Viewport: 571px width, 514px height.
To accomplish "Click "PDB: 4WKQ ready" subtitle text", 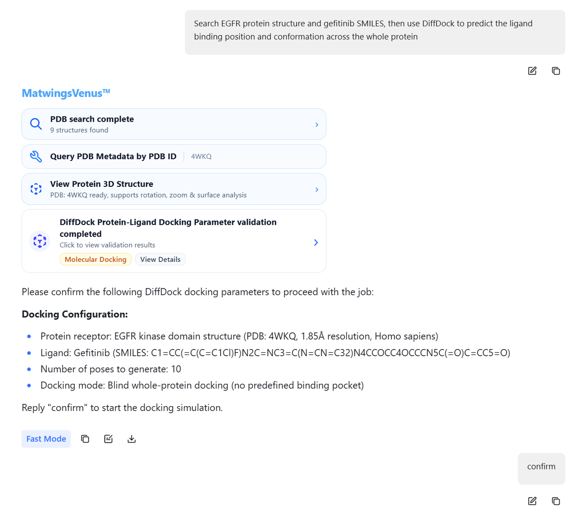I will tap(148, 195).
